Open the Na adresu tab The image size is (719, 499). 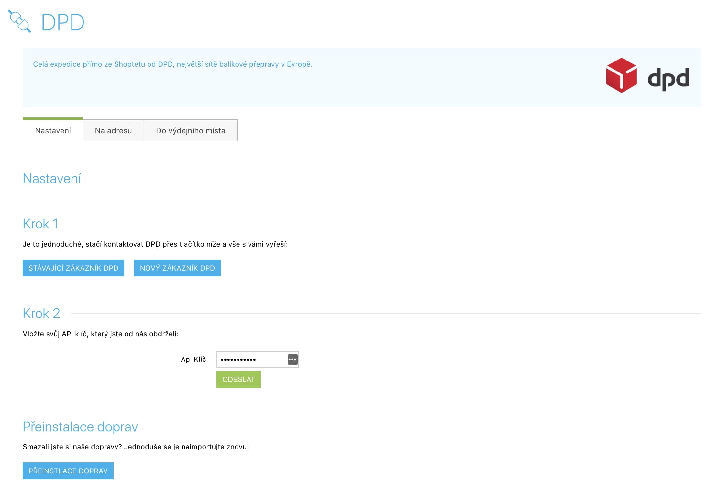(x=113, y=130)
